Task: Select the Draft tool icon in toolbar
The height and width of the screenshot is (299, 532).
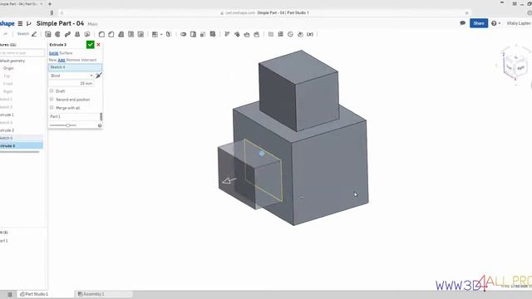Action: [121, 34]
